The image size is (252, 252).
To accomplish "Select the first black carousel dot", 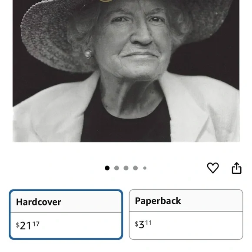I will tap(107, 168).
